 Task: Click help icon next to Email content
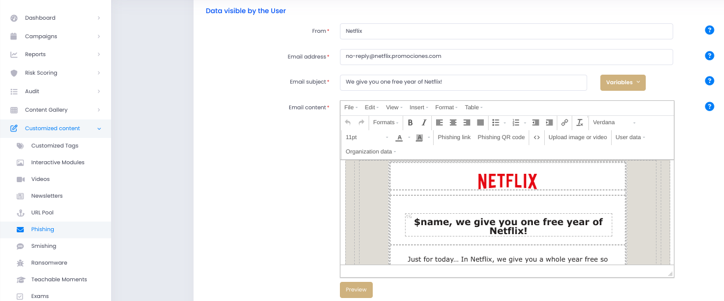(710, 106)
